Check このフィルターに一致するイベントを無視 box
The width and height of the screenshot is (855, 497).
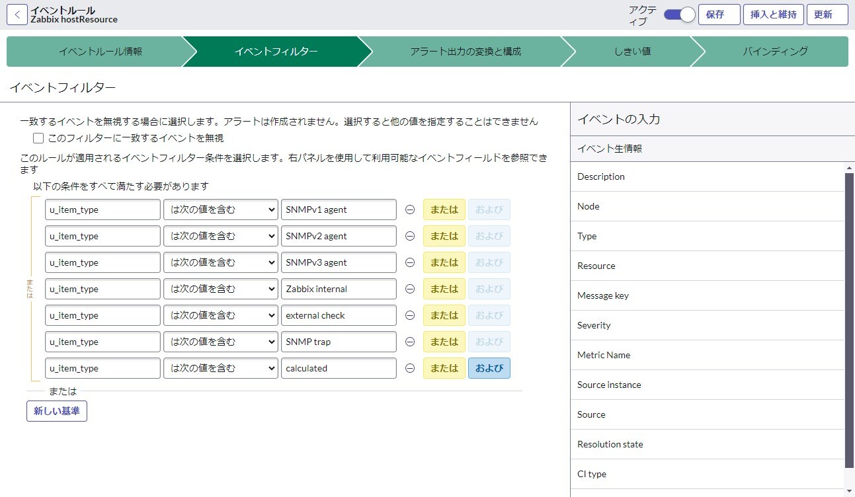click(x=38, y=138)
